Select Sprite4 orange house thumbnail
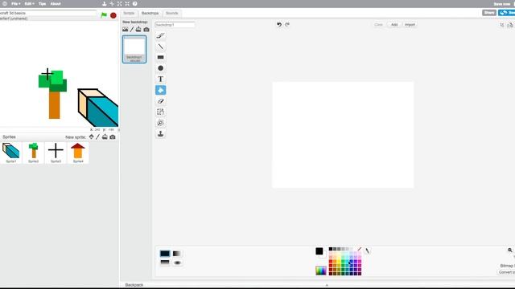 point(78,153)
